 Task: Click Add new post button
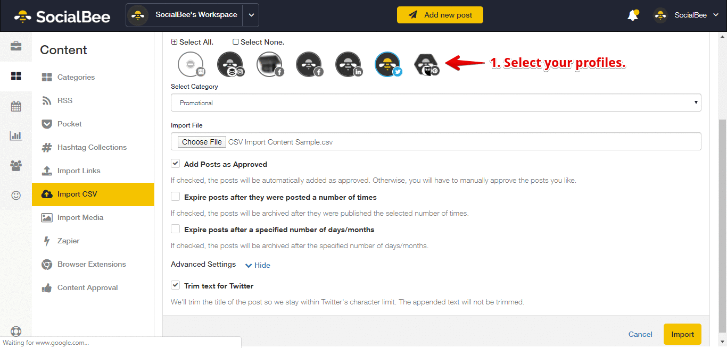(440, 15)
